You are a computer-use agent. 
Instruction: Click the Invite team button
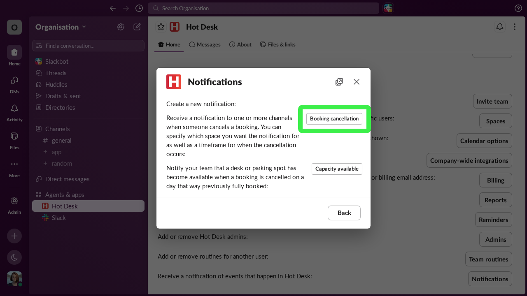pyautogui.click(x=492, y=101)
